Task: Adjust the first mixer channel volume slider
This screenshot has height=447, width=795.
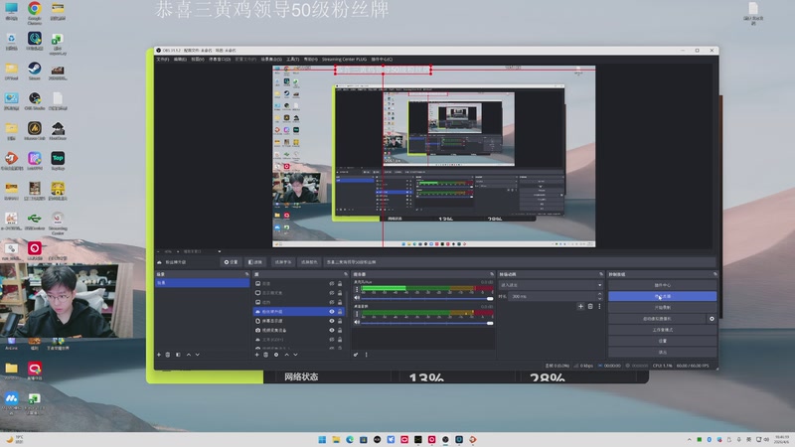Action: click(426, 299)
